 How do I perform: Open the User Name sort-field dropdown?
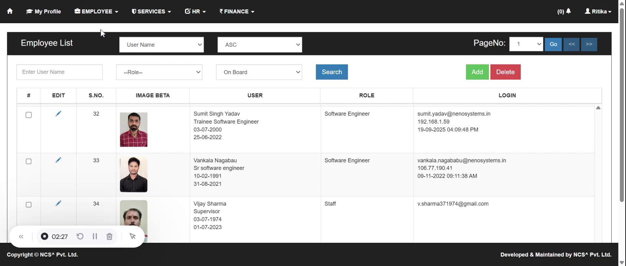pyautogui.click(x=162, y=45)
